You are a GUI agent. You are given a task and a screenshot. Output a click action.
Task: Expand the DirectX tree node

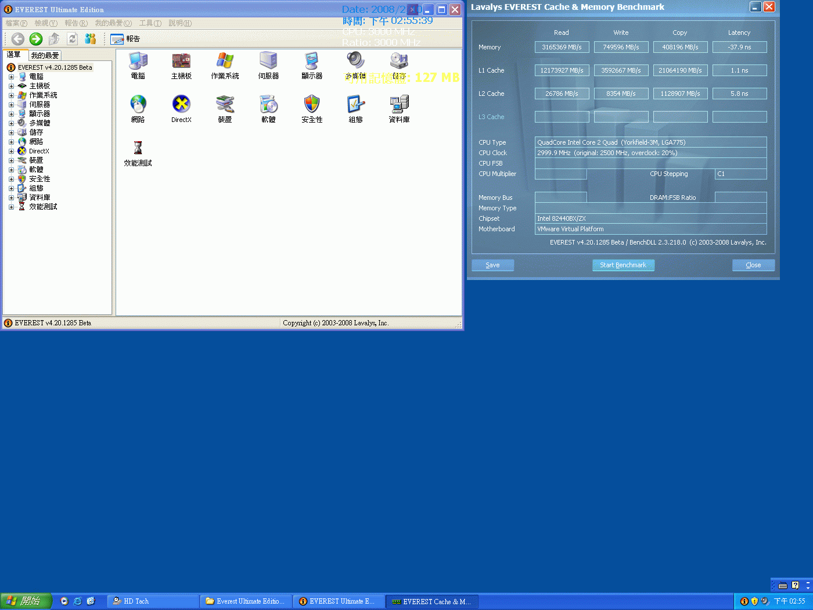pyautogui.click(x=11, y=151)
